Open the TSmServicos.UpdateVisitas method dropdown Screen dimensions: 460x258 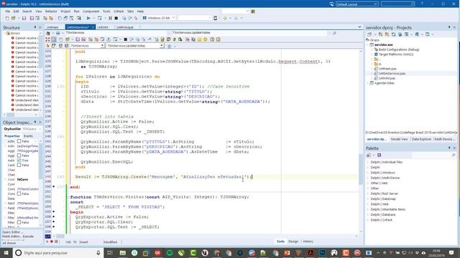point(161,46)
